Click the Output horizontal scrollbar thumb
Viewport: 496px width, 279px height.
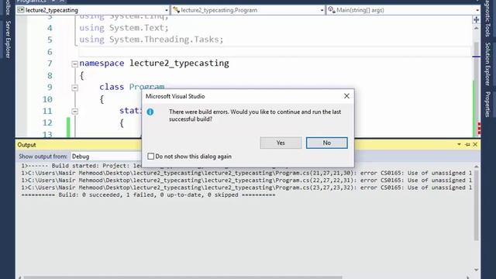183,277
